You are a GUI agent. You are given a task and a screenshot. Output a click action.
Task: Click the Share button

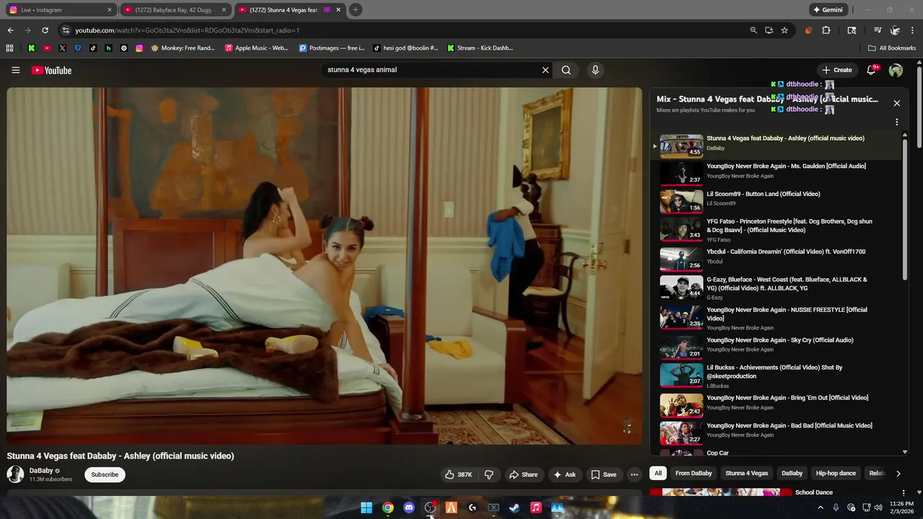[523, 474]
